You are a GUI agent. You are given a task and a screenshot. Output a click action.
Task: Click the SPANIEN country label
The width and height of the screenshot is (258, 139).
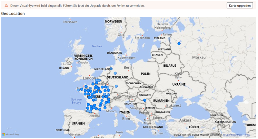78,123
